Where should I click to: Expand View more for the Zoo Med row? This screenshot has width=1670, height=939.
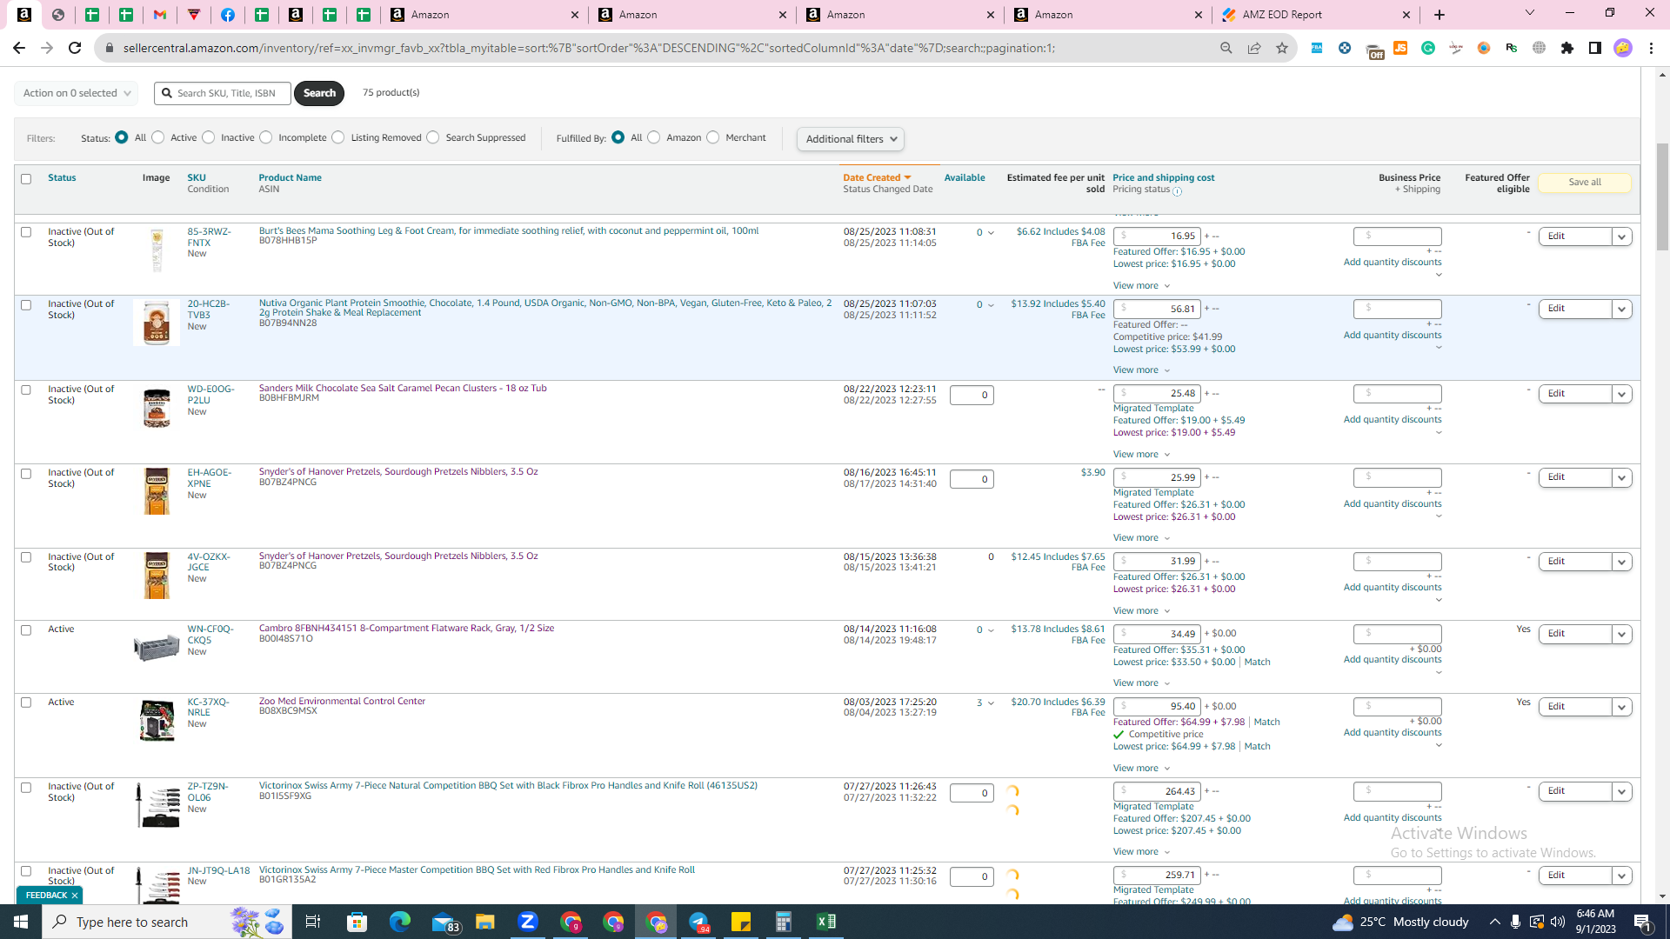tap(1141, 768)
